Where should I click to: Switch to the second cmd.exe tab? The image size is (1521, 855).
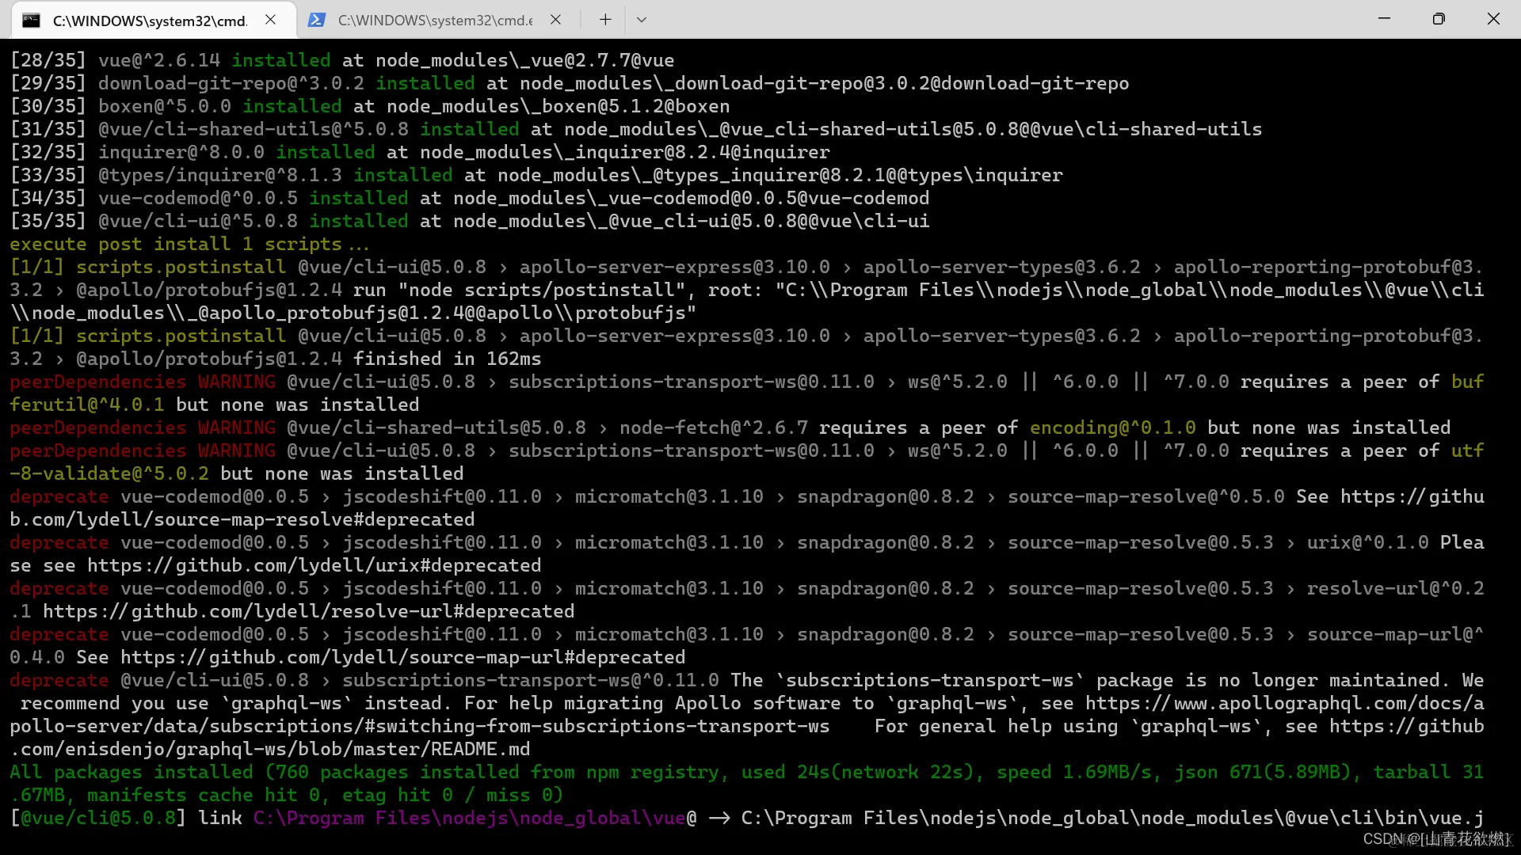(x=434, y=21)
